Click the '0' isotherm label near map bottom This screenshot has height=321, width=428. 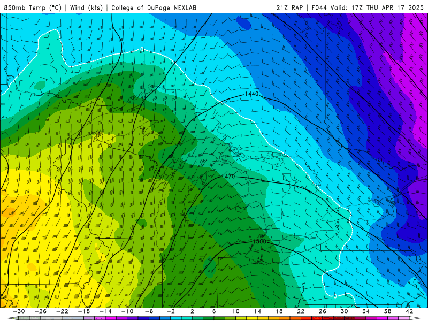pyautogui.click(x=335, y=296)
